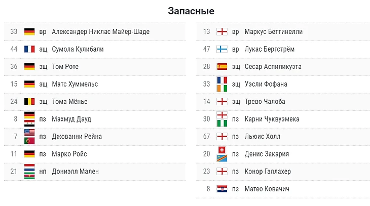Open player Льюис Холл
Screen dimensions: 370x206
pos(262,136)
